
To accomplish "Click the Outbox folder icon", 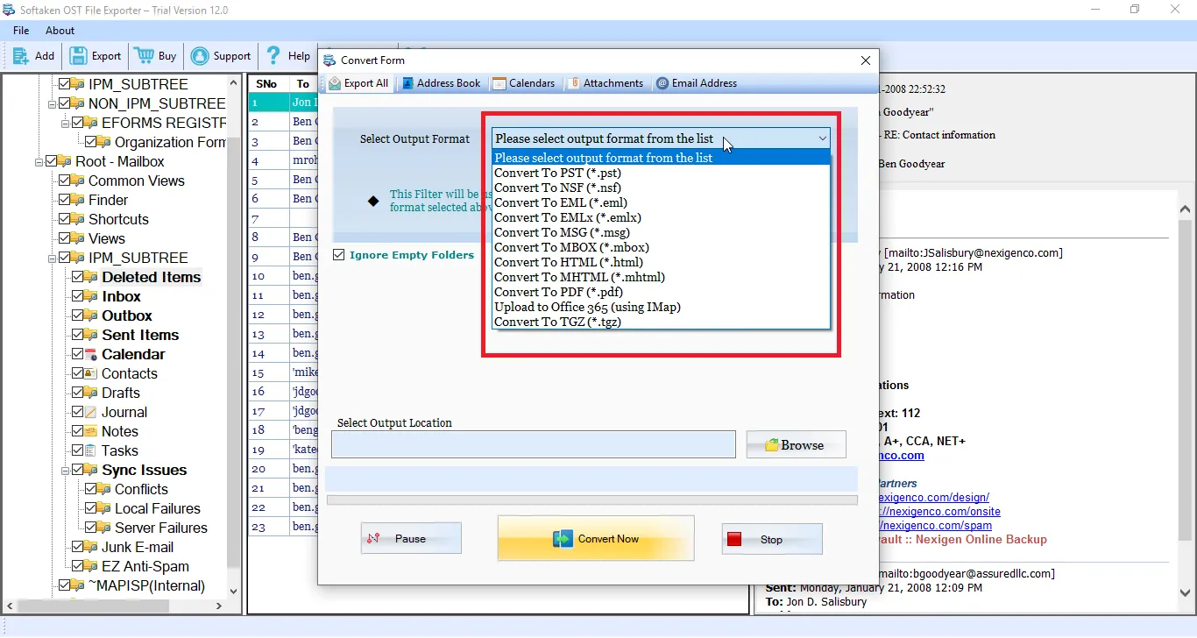I will [91, 315].
